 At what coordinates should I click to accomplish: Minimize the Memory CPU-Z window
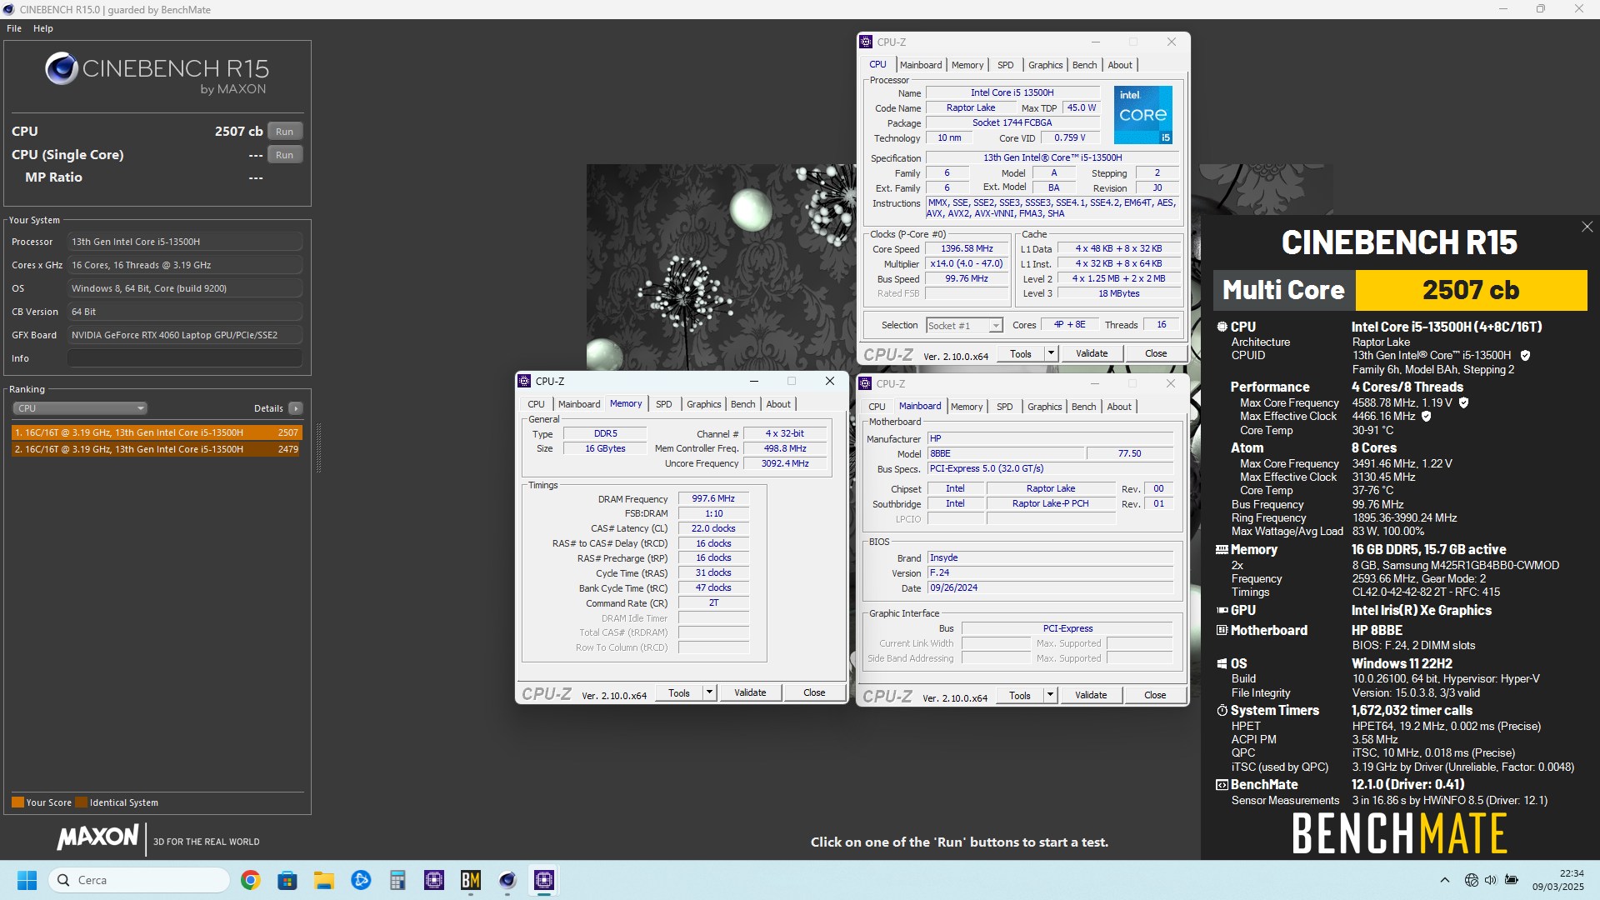click(753, 381)
